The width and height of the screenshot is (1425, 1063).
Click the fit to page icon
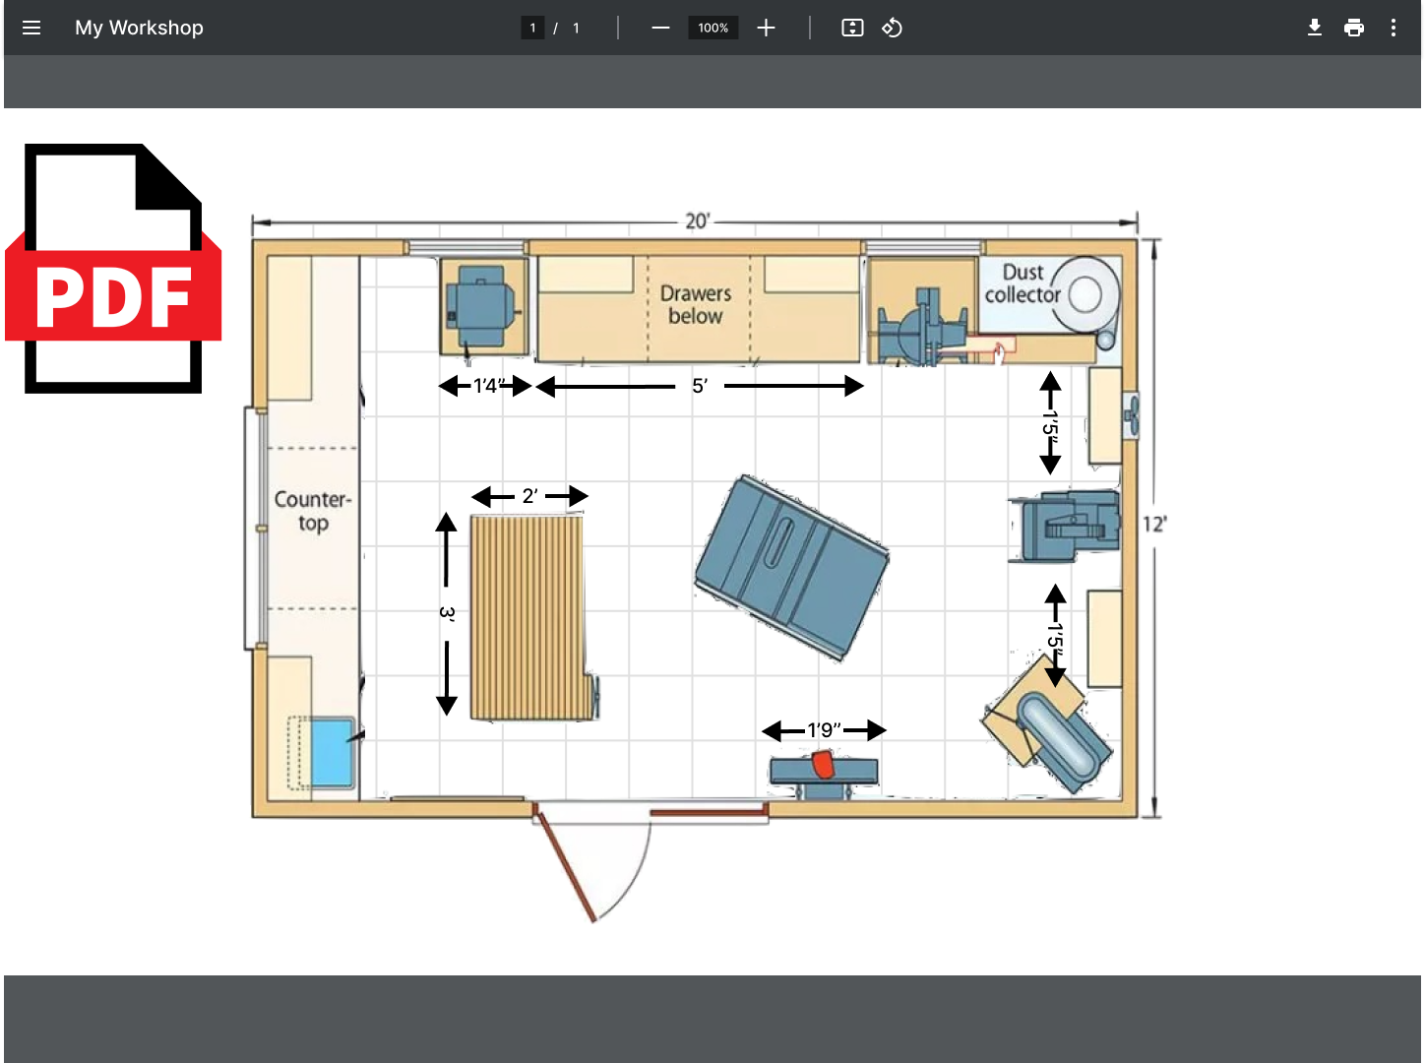click(x=852, y=28)
